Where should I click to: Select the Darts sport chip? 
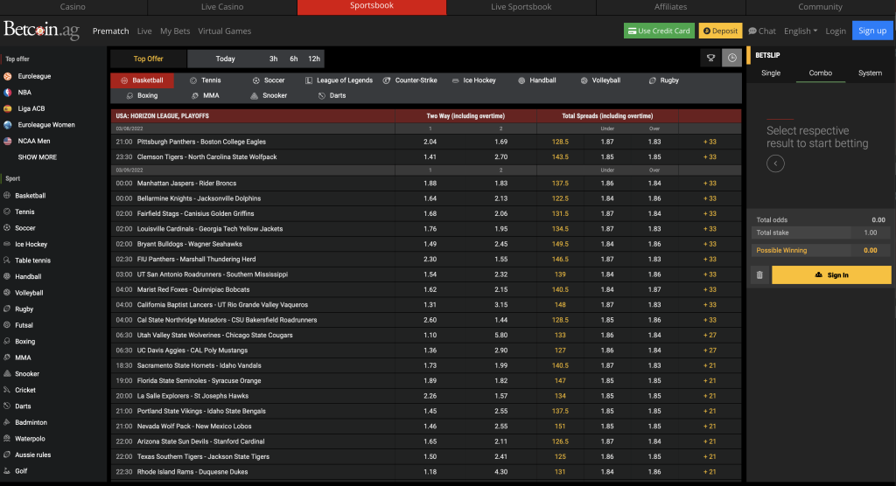coord(332,96)
